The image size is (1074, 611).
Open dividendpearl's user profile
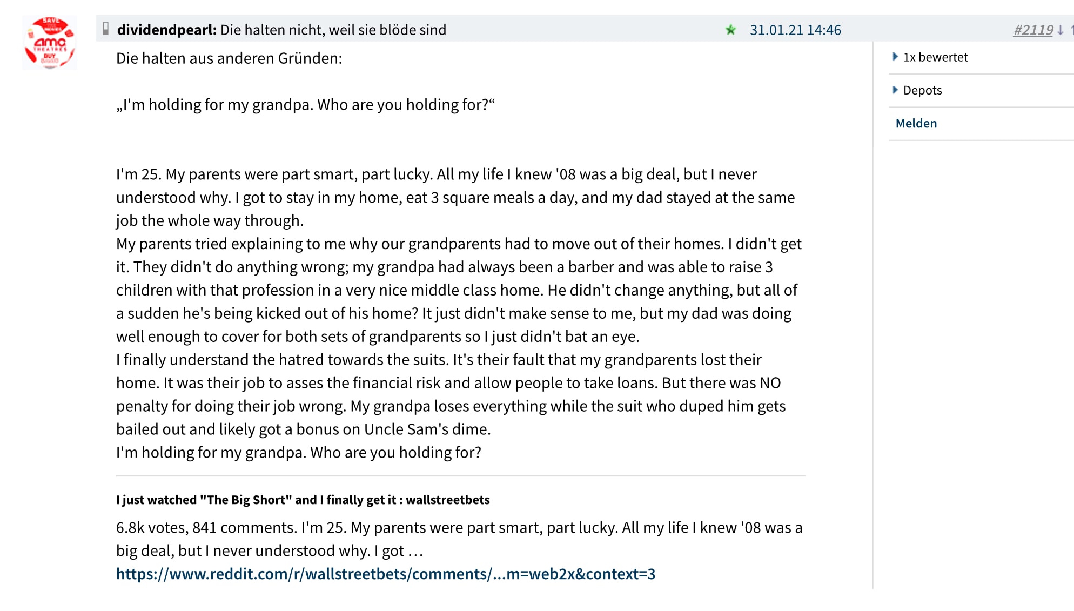tap(166, 30)
